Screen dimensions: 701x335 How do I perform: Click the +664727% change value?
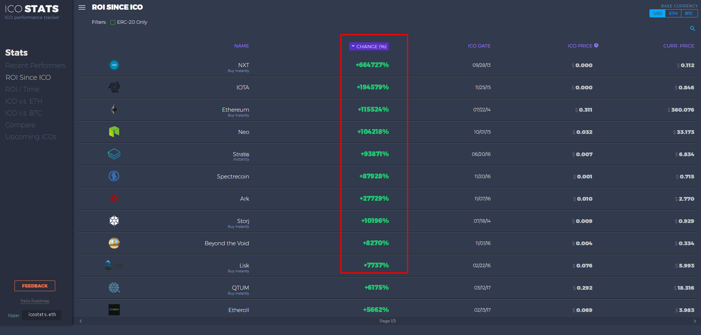tap(372, 65)
